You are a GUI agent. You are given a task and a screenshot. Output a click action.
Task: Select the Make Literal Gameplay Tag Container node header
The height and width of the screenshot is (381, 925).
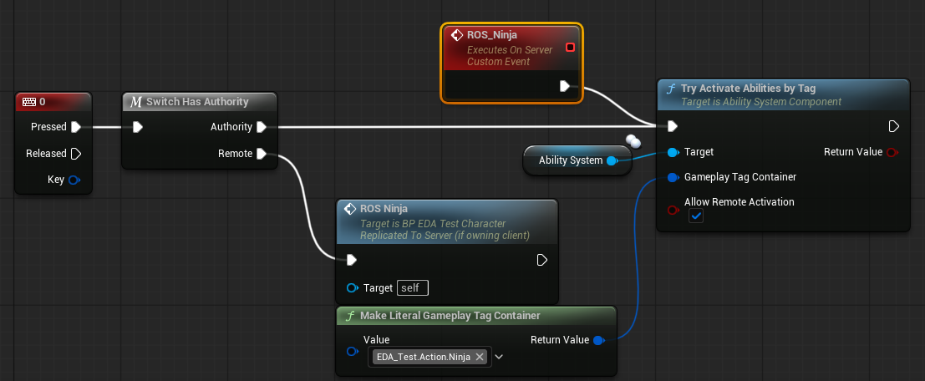pos(450,316)
